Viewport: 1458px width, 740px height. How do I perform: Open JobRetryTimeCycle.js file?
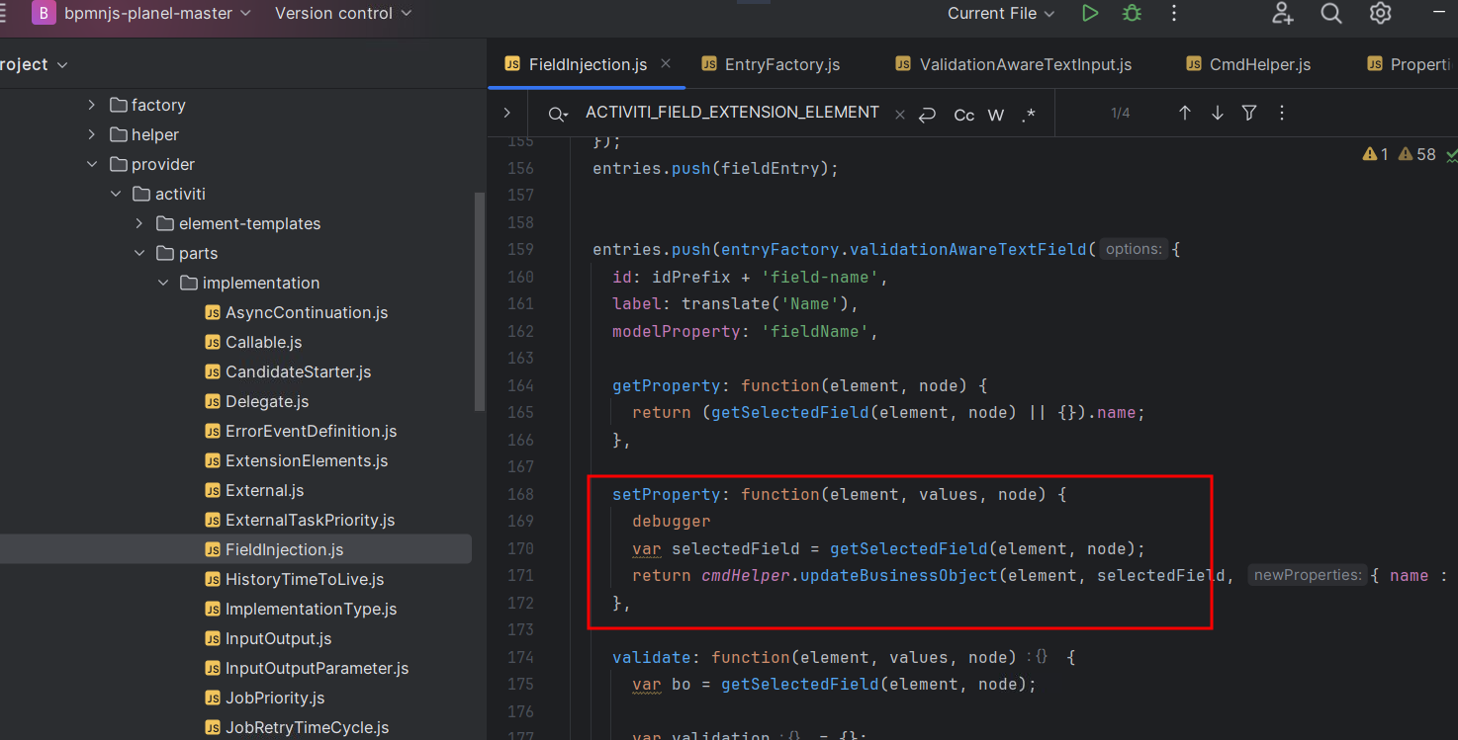pyautogui.click(x=297, y=727)
